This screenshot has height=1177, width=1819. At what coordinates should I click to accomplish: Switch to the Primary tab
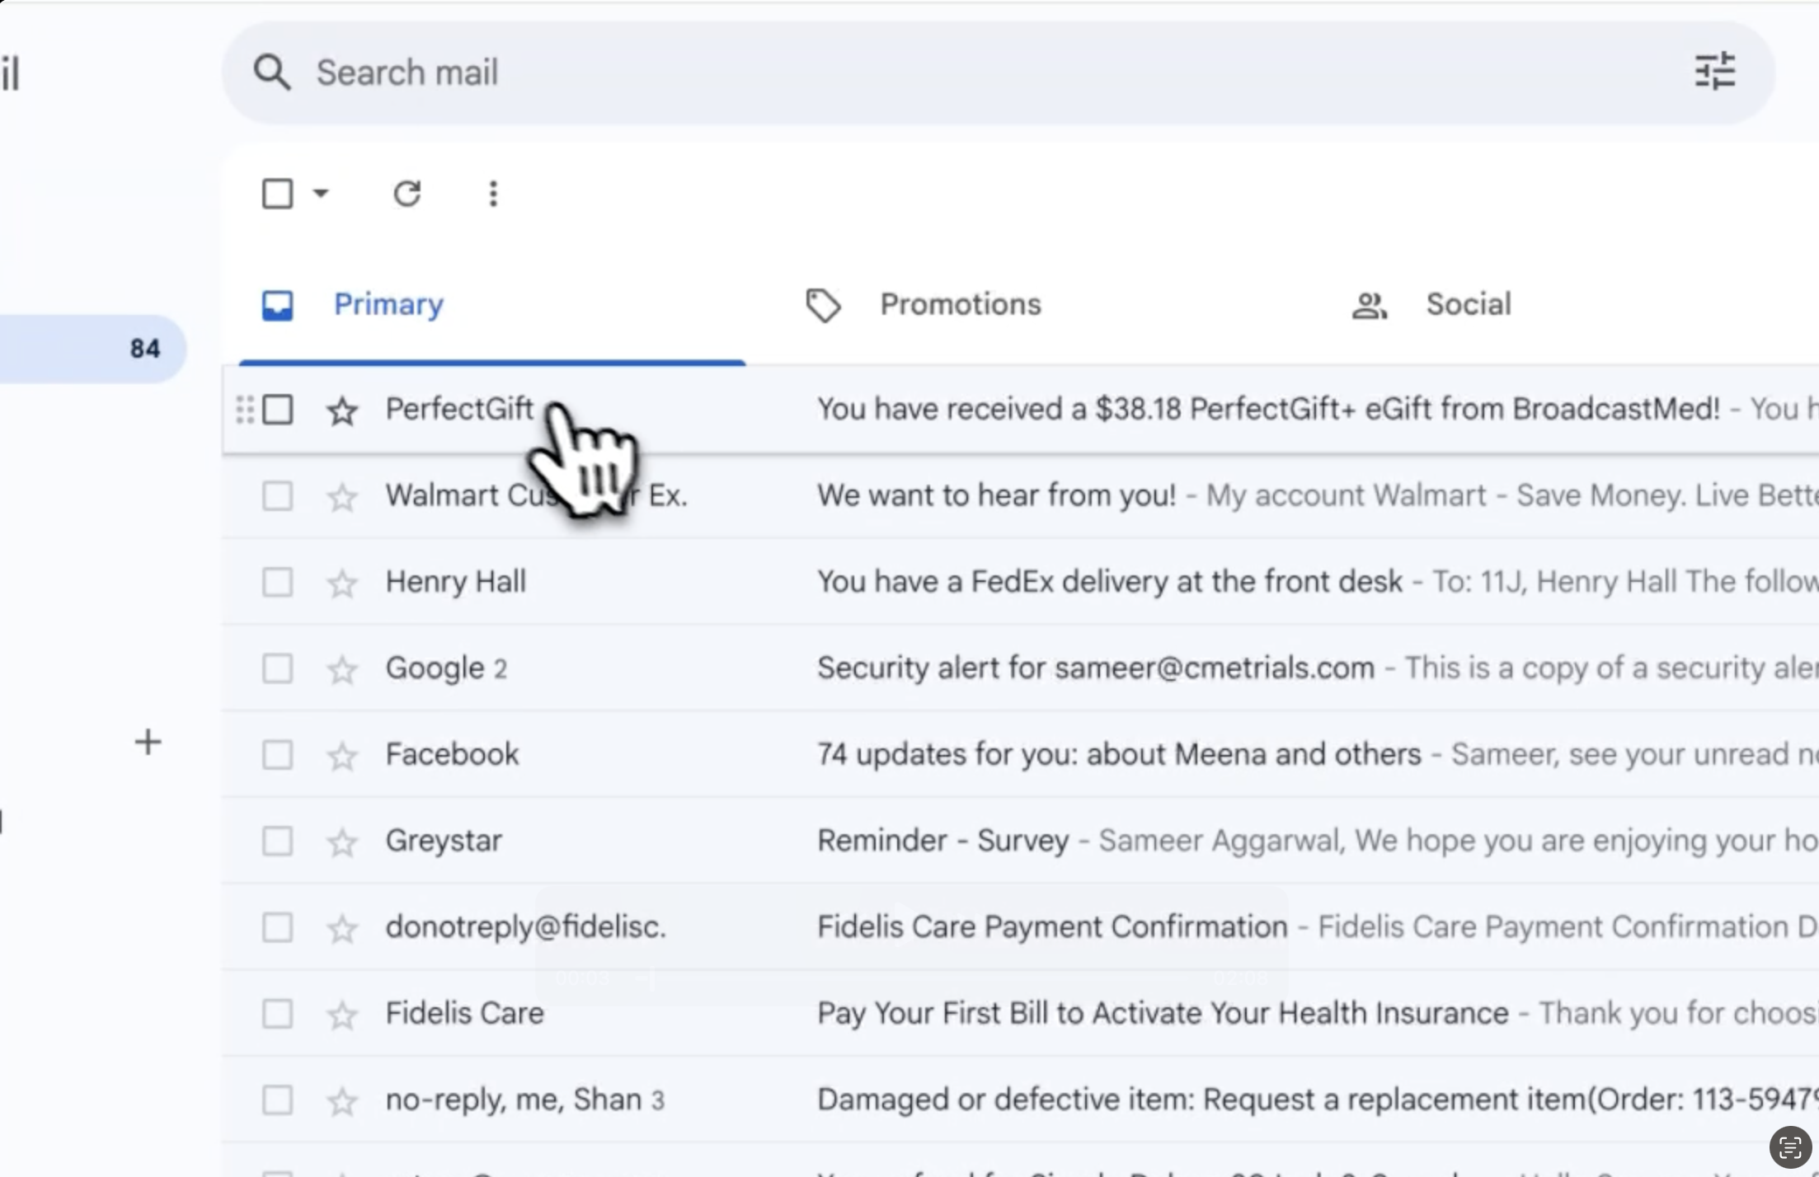pos(492,306)
